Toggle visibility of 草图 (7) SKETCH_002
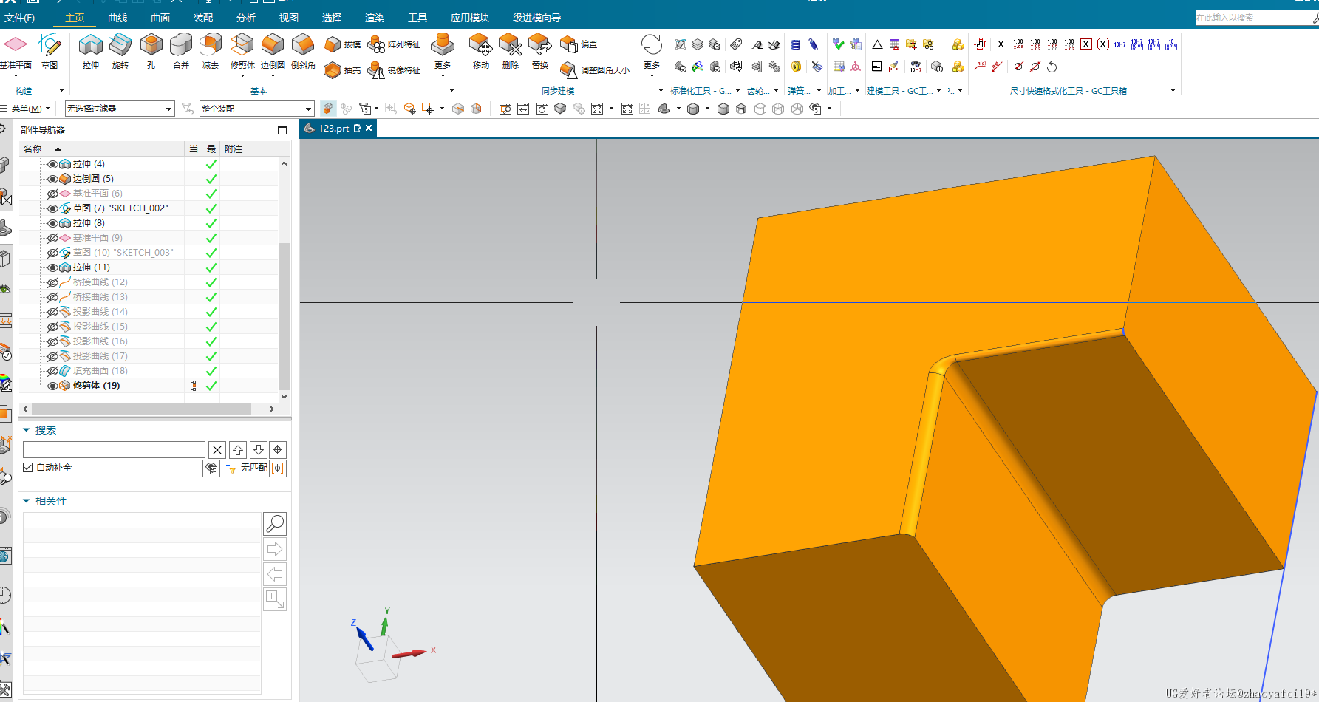The height and width of the screenshot is (702, 1319). pyautogui.click(x=52, y=208)
